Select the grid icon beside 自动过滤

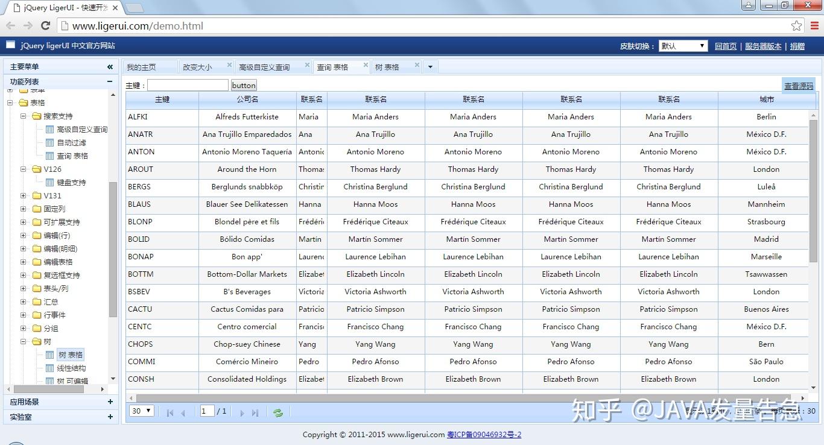[x=49, y=142]
